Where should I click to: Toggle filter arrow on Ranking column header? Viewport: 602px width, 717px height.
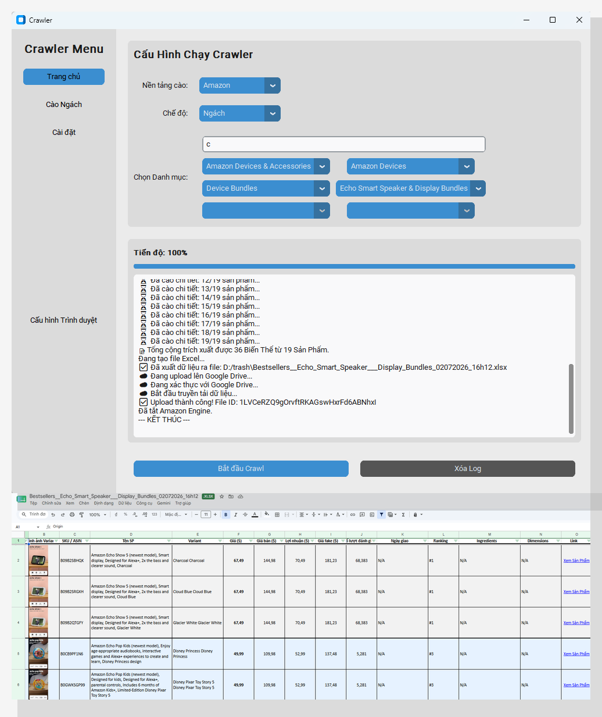coord(456,541)
